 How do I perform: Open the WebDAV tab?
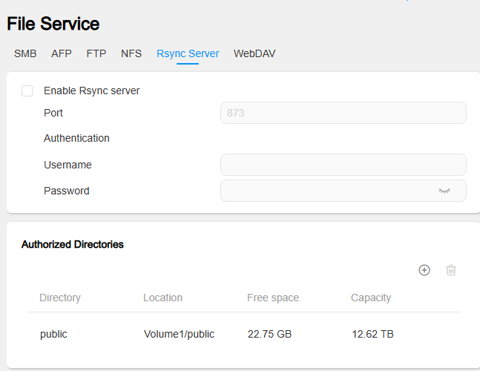[254, 53]
